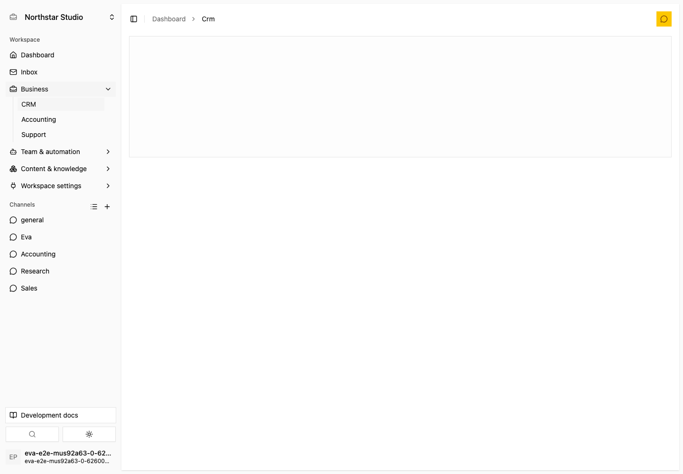Image resolution: width=683 pixels, height=474 pixels.
Task: Toggle the sidebar panel icon
Action: point(134,19)
